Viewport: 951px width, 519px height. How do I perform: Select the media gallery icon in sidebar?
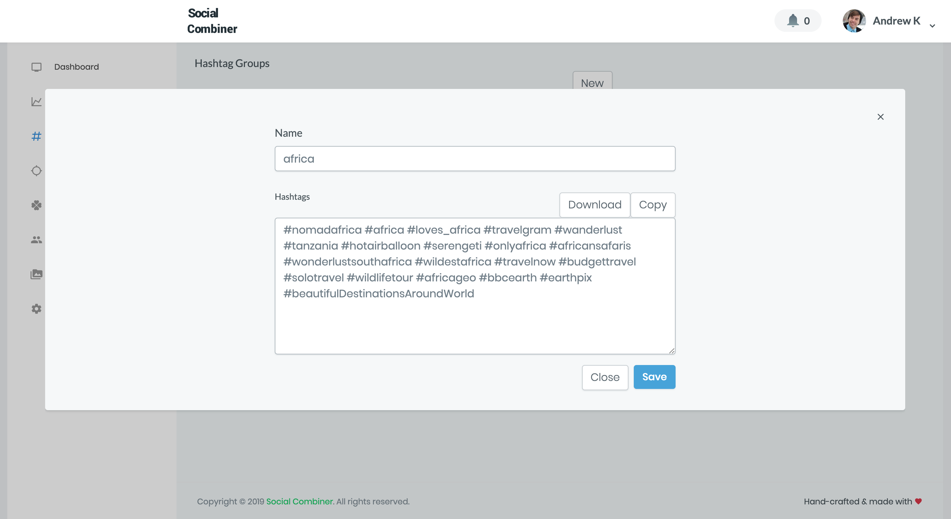coord(36,274)
